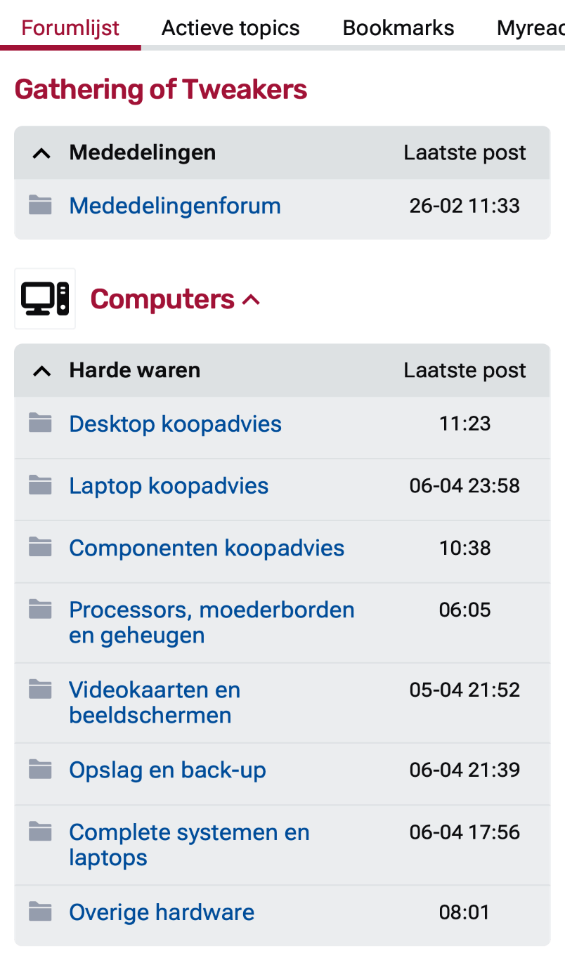
Task: Click the folder icon beside Overige hardware
Action: pyautogui.click(x=41, y=911)
